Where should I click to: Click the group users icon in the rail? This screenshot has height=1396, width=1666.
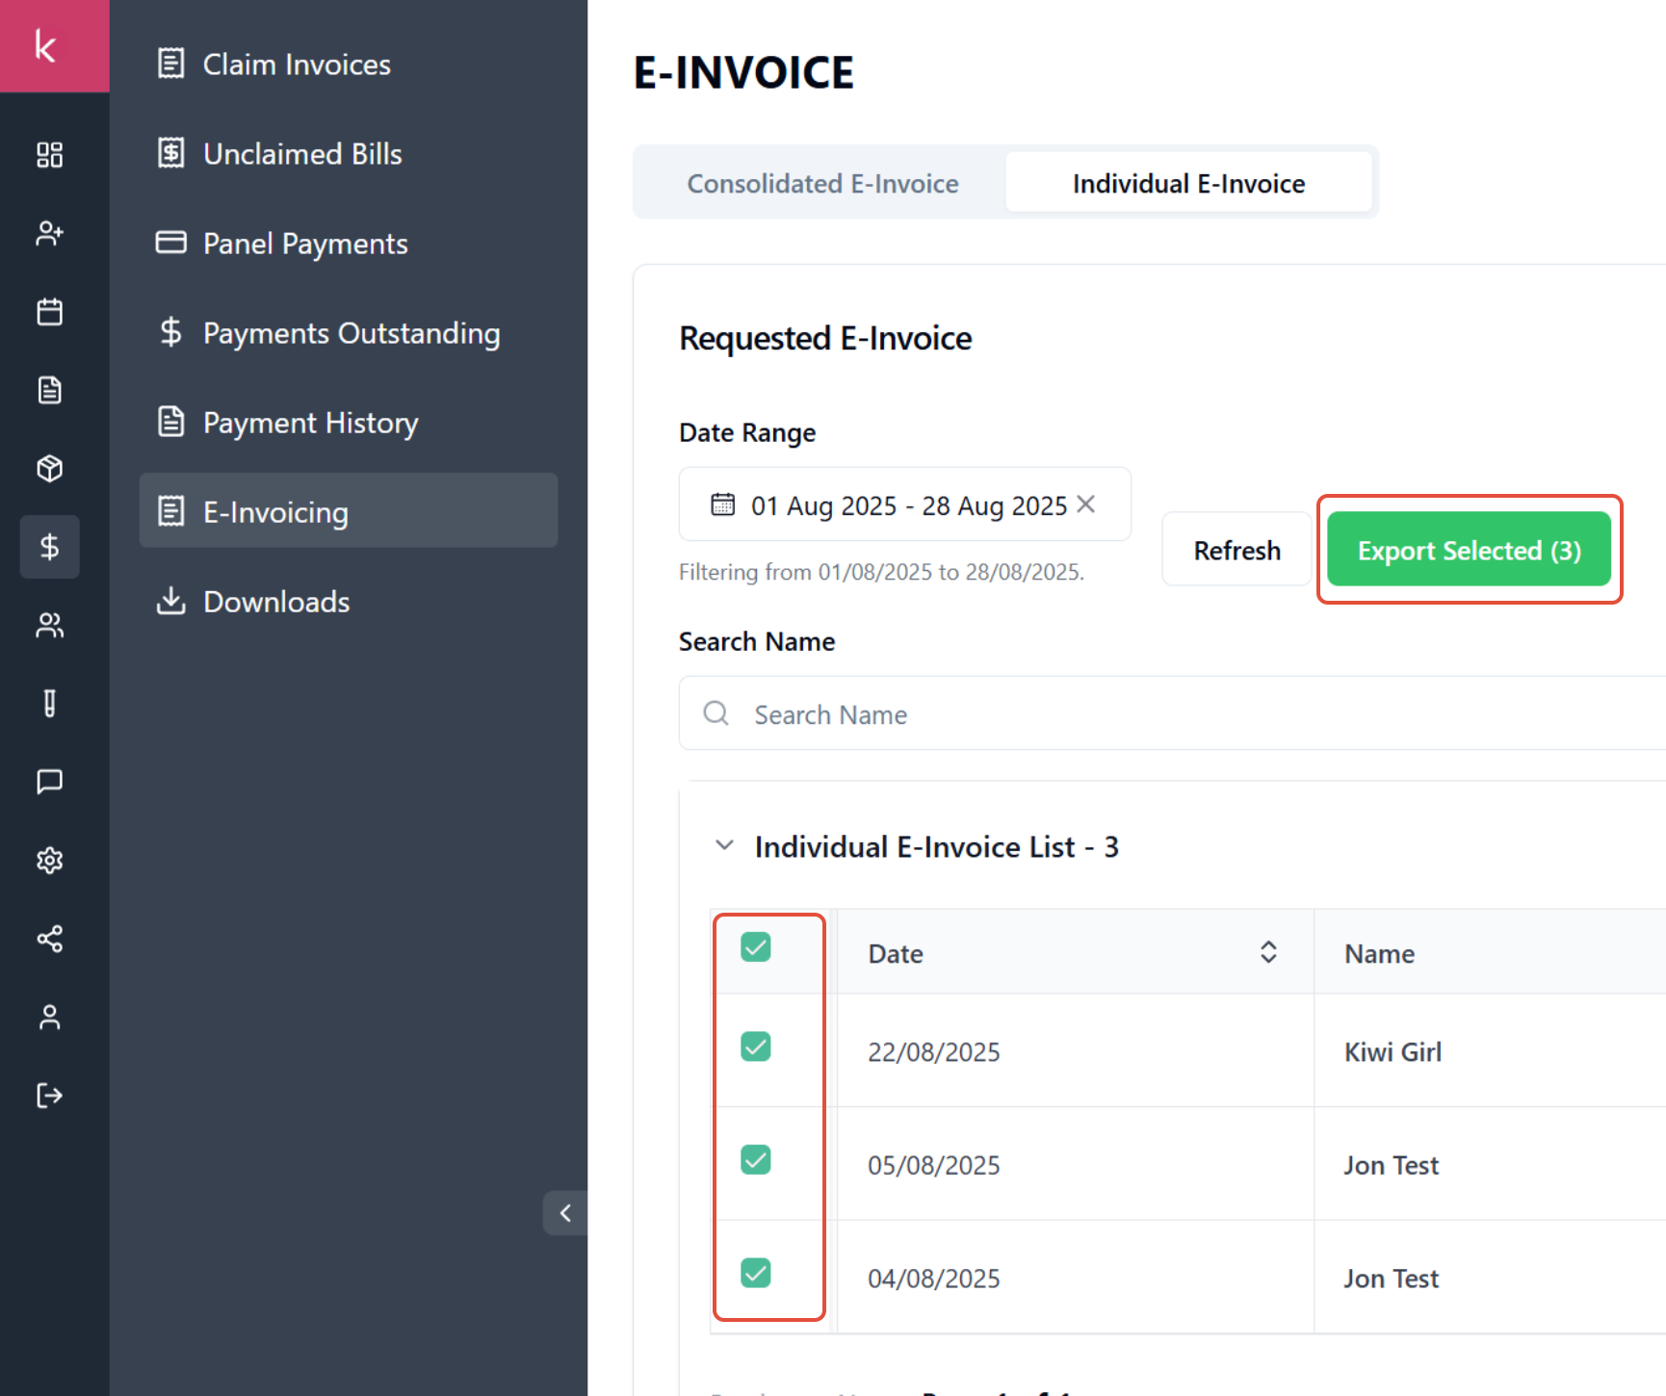tap(49, 626)
